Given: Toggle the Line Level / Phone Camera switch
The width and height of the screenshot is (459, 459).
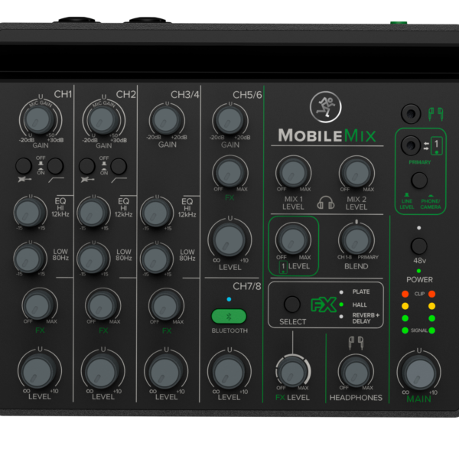Looking at the screenshot, I should click(x=419, y=181).
